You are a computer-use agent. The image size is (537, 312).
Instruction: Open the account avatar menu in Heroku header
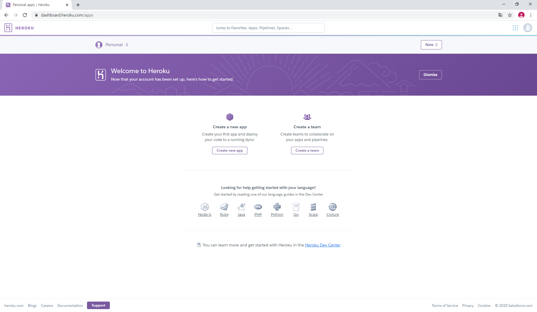[x=528, y=28]
